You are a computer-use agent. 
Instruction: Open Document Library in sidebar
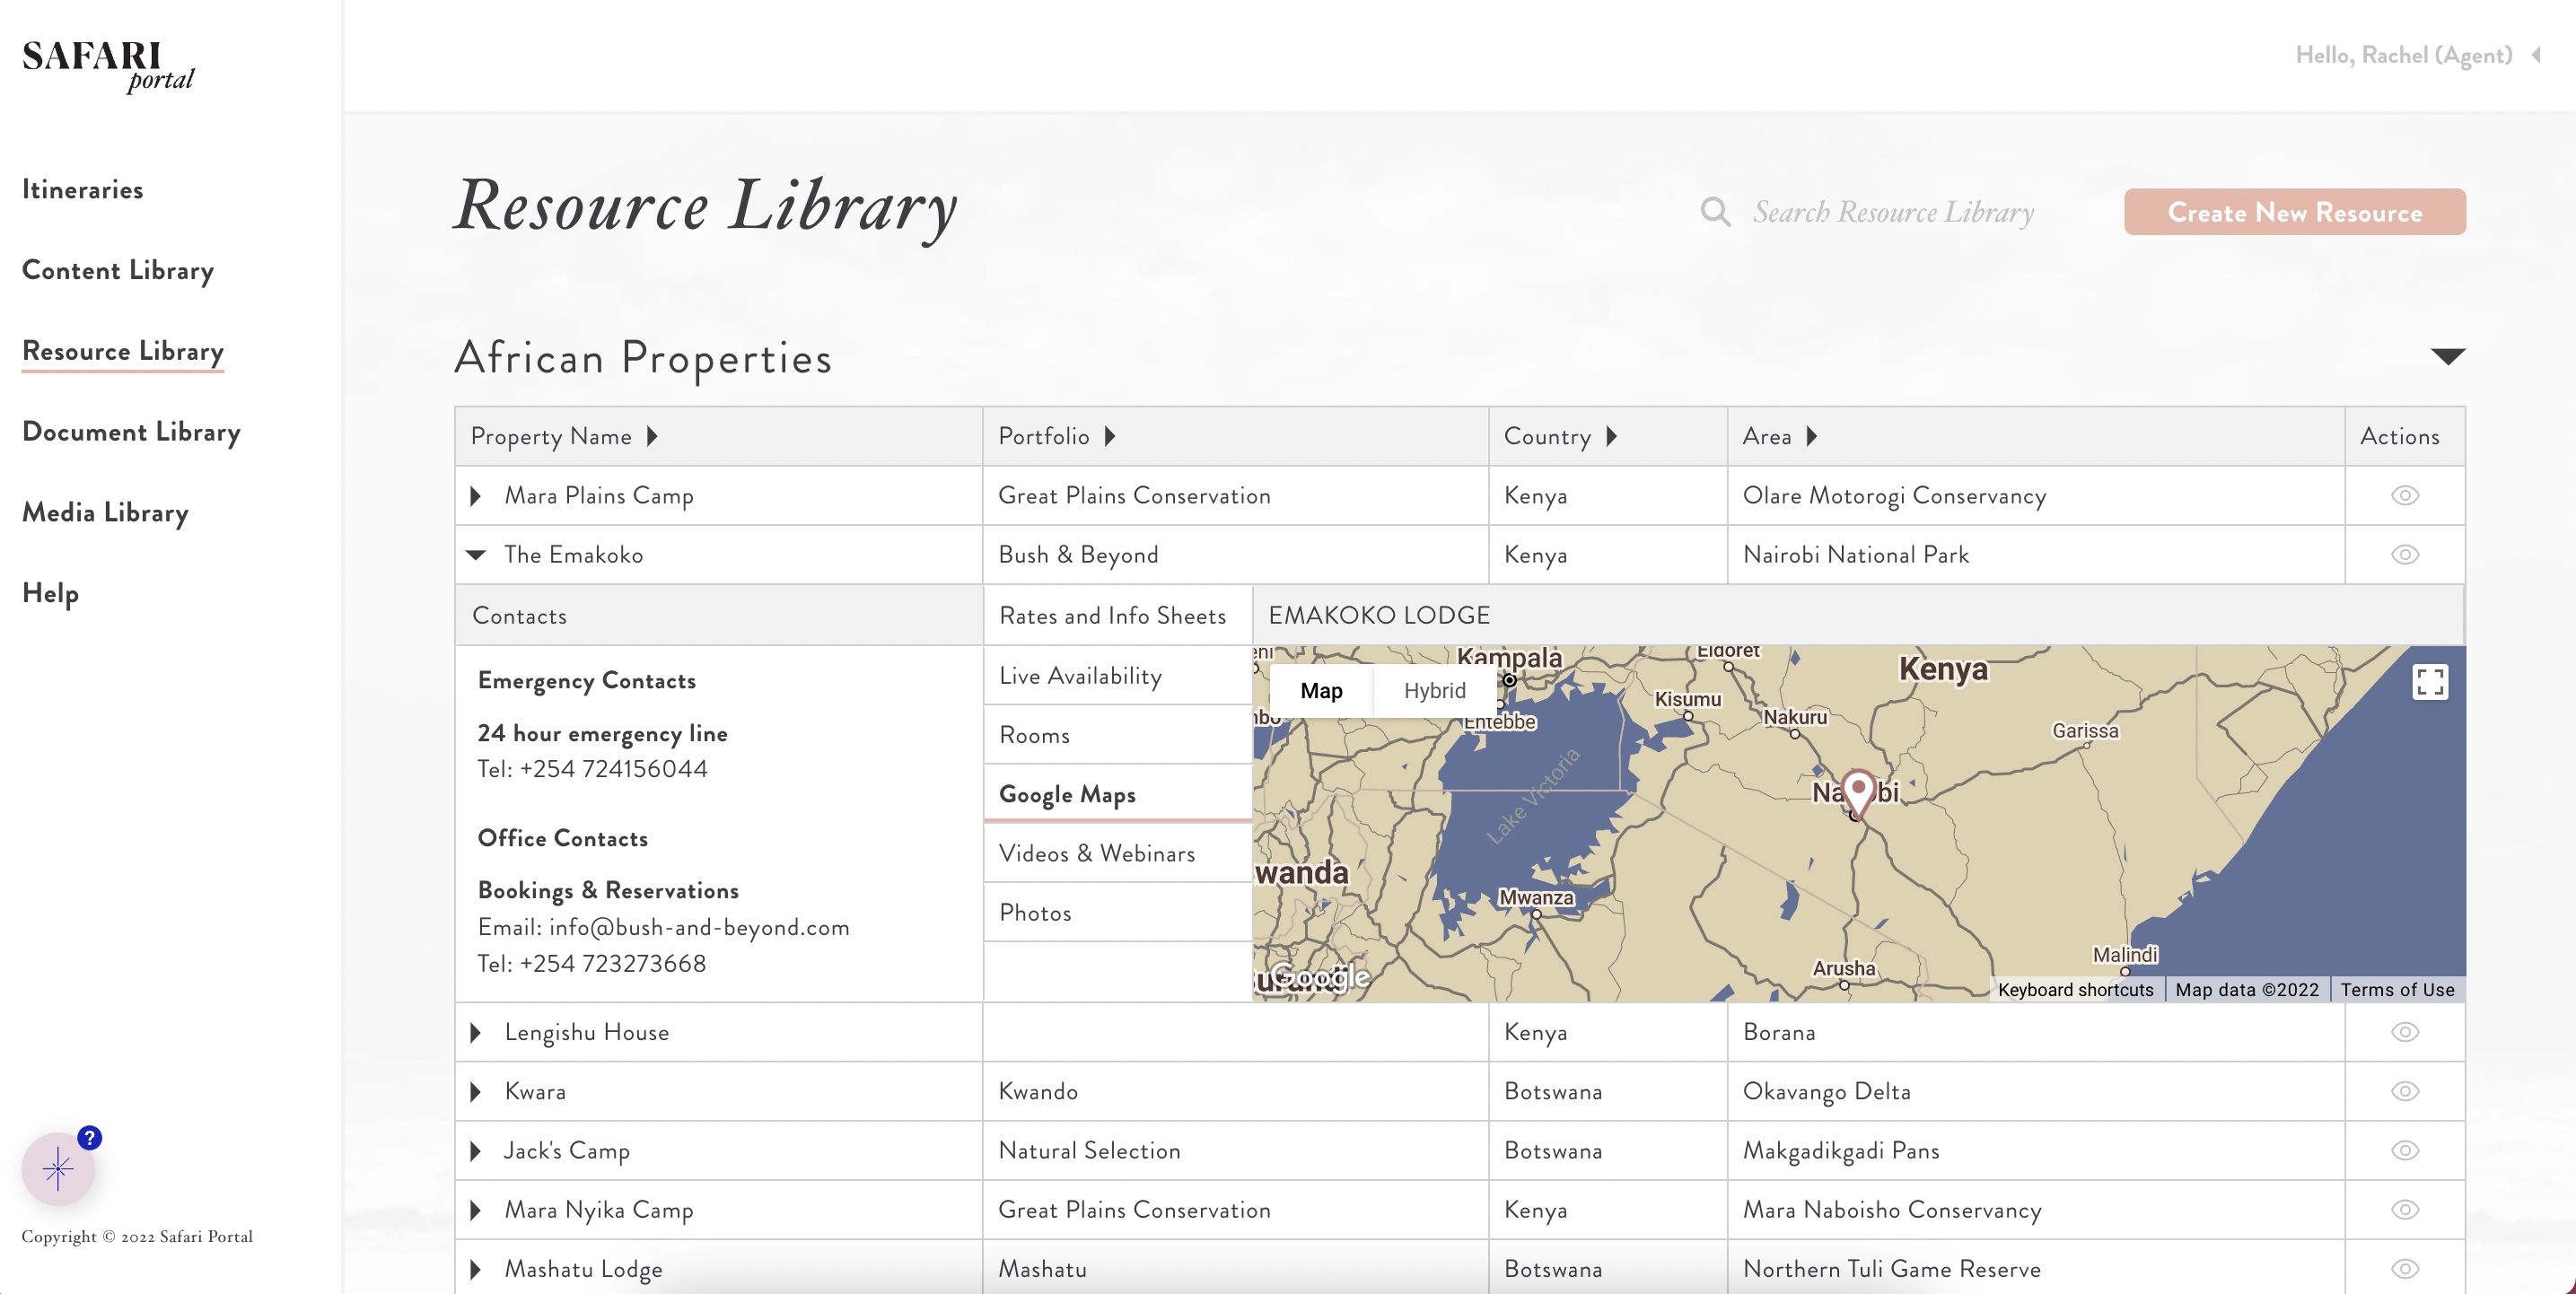[131, 432]
